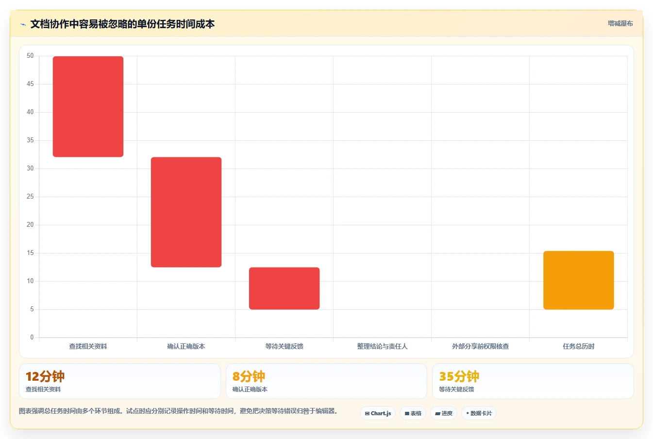Click the 数据卡片 tag chip

coord(479,413)
